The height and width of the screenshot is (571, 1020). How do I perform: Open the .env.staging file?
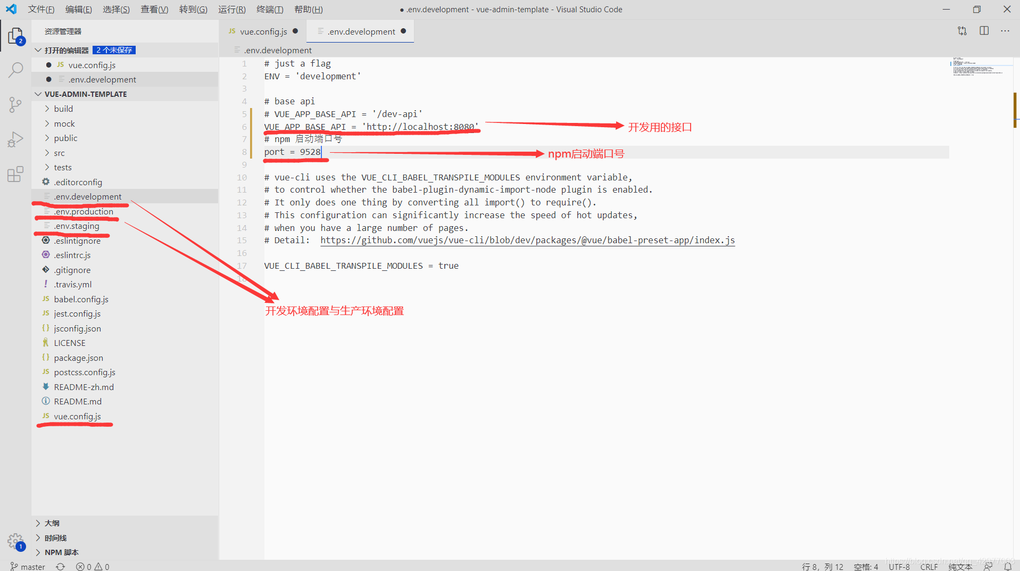(x=125, y=226)
